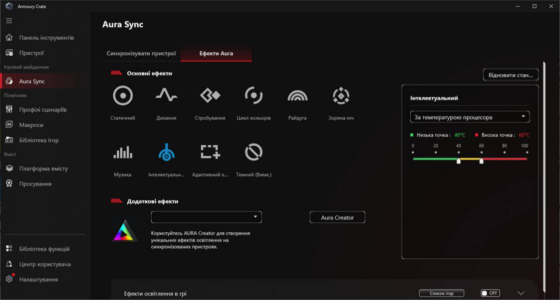Enable the Райдуга rainbow effect
Screen dimensions: 560x300
[298, 95]
